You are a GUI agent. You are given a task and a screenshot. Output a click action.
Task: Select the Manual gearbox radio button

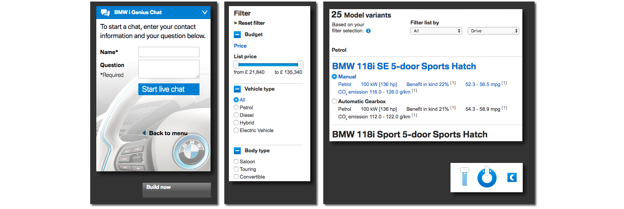[334, 77]
